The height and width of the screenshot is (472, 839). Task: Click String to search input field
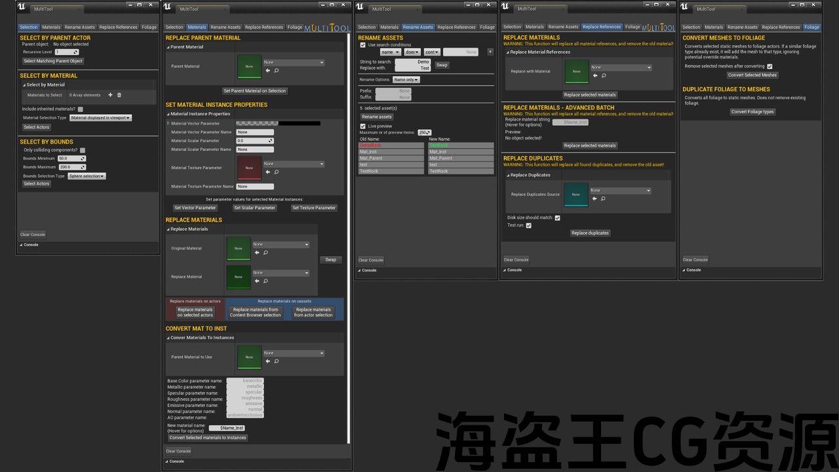(412, 62)
